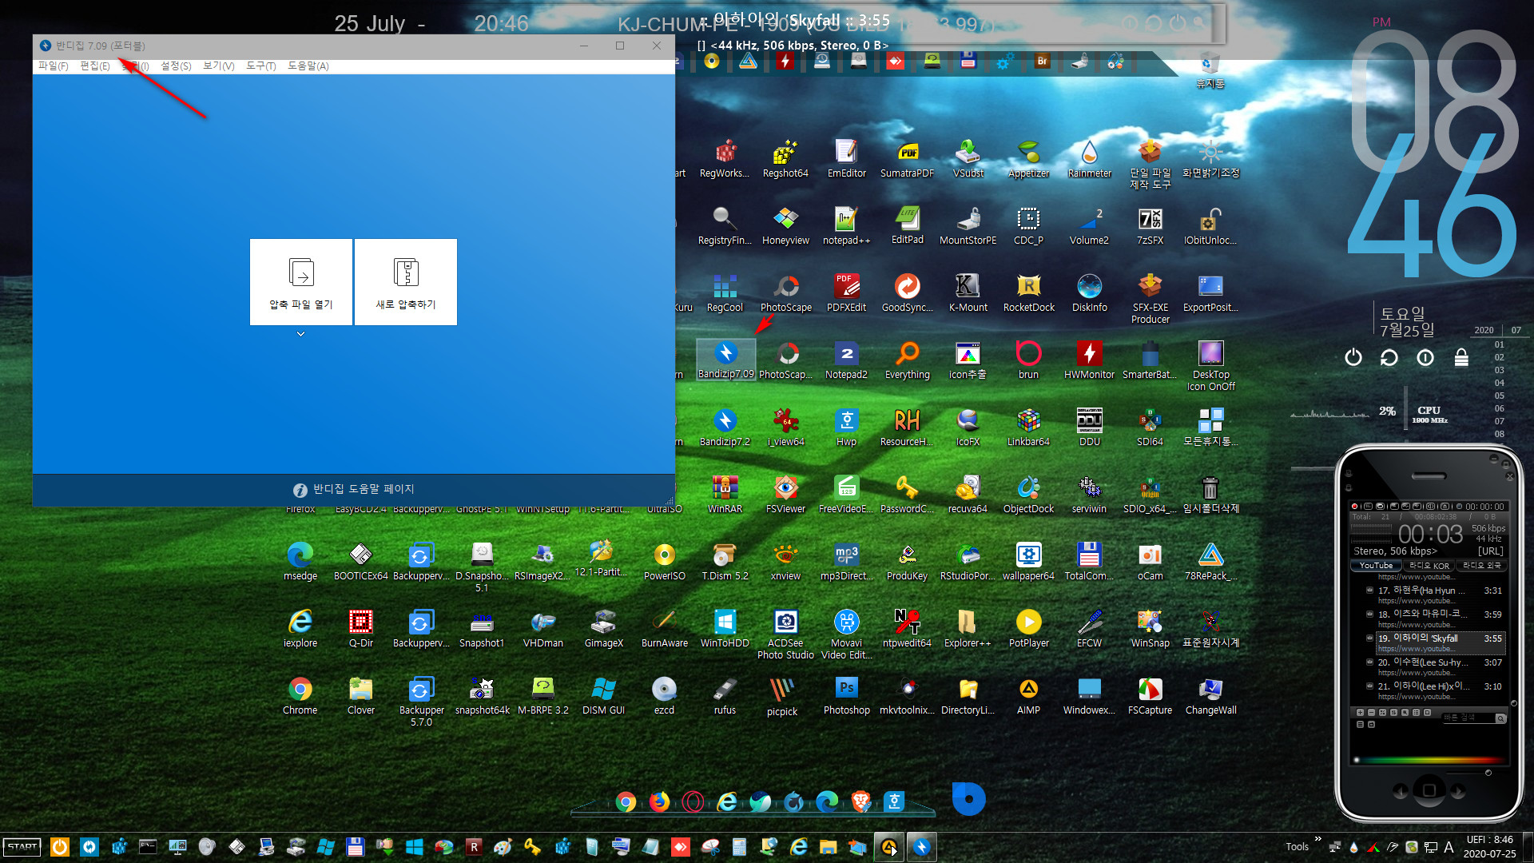Open the TotalCommander desktop icon
The image size is (1534, 863).
pos(1089,562)
